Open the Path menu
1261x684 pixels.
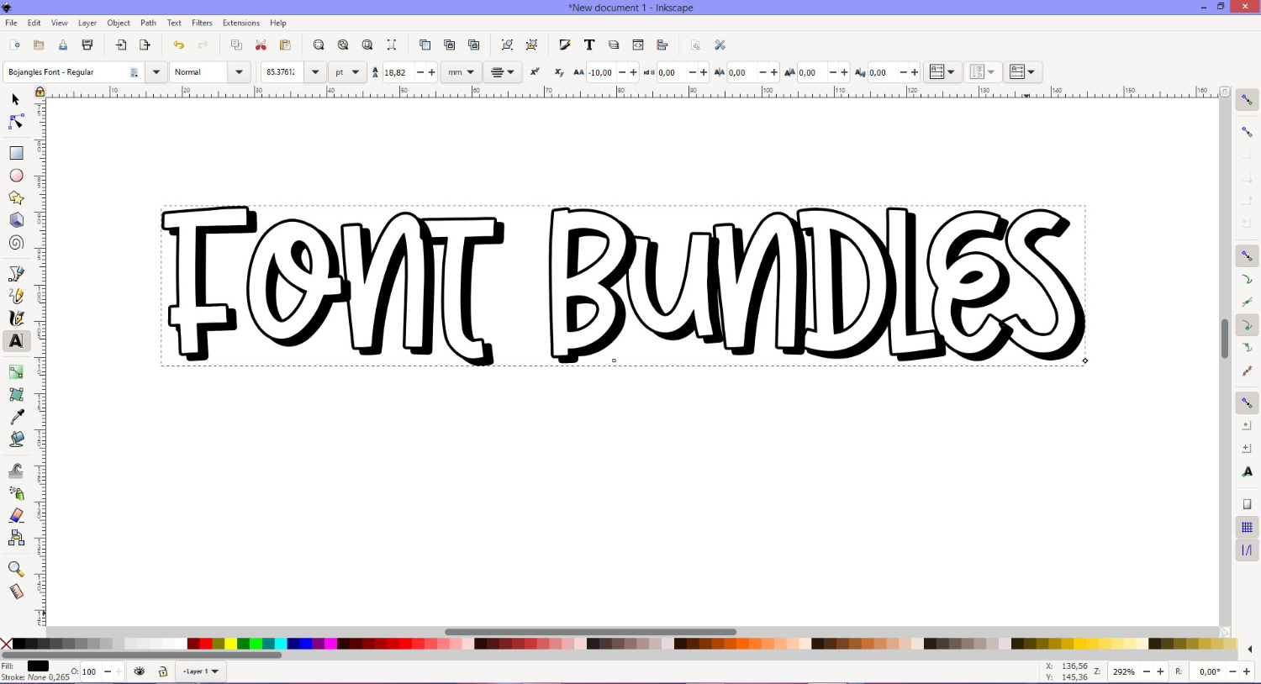(148, 23)
